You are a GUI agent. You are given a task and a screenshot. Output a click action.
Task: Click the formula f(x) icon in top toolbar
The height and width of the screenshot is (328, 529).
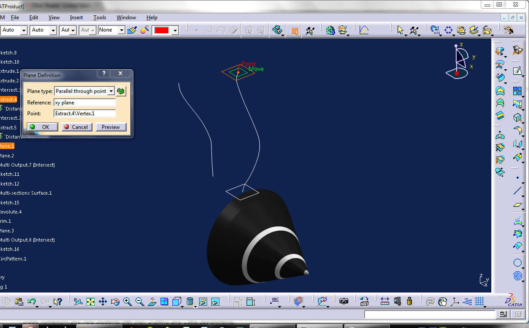pyautogui.click(x=364, y=30)
